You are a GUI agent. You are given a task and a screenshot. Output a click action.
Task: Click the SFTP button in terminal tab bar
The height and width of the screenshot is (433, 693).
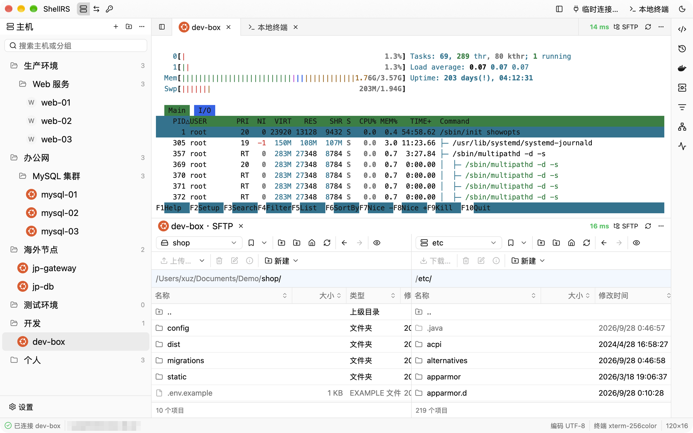coord(626,27)
